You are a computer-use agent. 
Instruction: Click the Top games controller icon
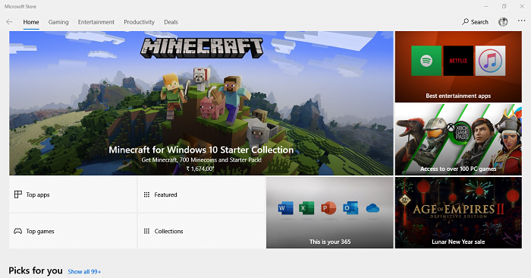17,231
